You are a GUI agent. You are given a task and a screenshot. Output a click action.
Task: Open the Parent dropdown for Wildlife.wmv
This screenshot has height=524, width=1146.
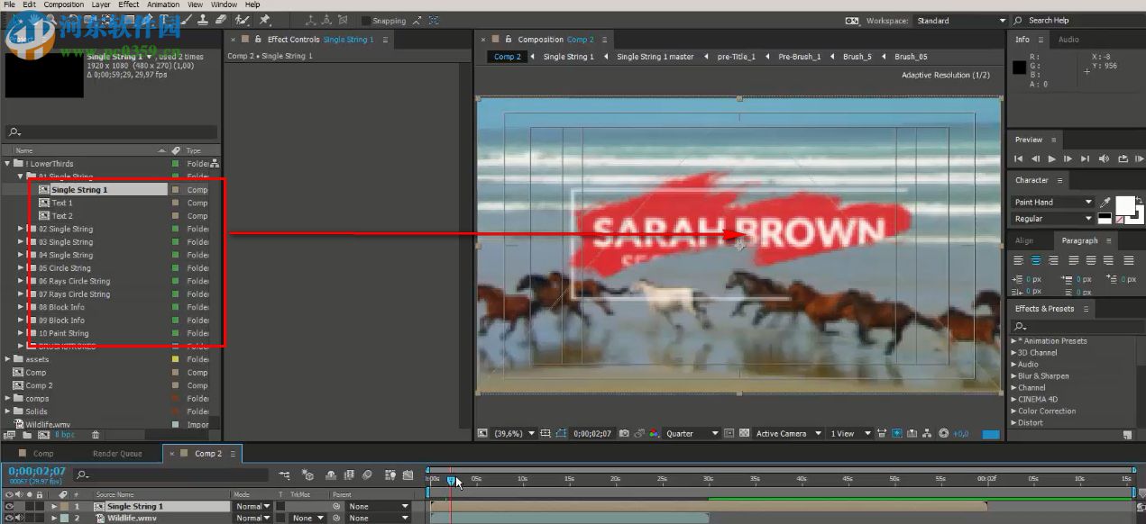(x=378, y=517)
